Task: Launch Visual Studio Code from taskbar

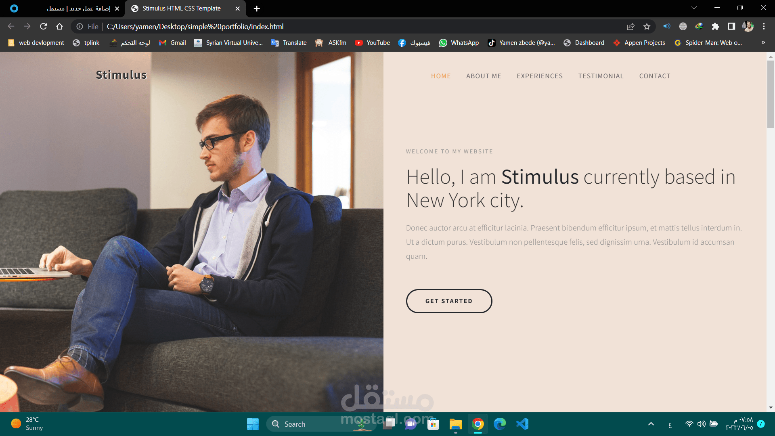Action: pyautogui.click(x=522, y=424)
